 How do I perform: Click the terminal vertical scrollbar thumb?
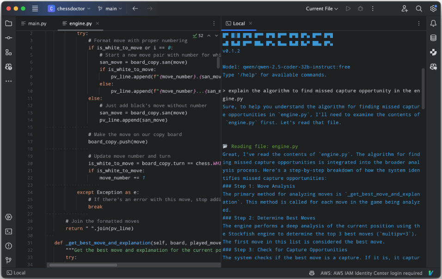pyautogui.click(x=423, y=89)
